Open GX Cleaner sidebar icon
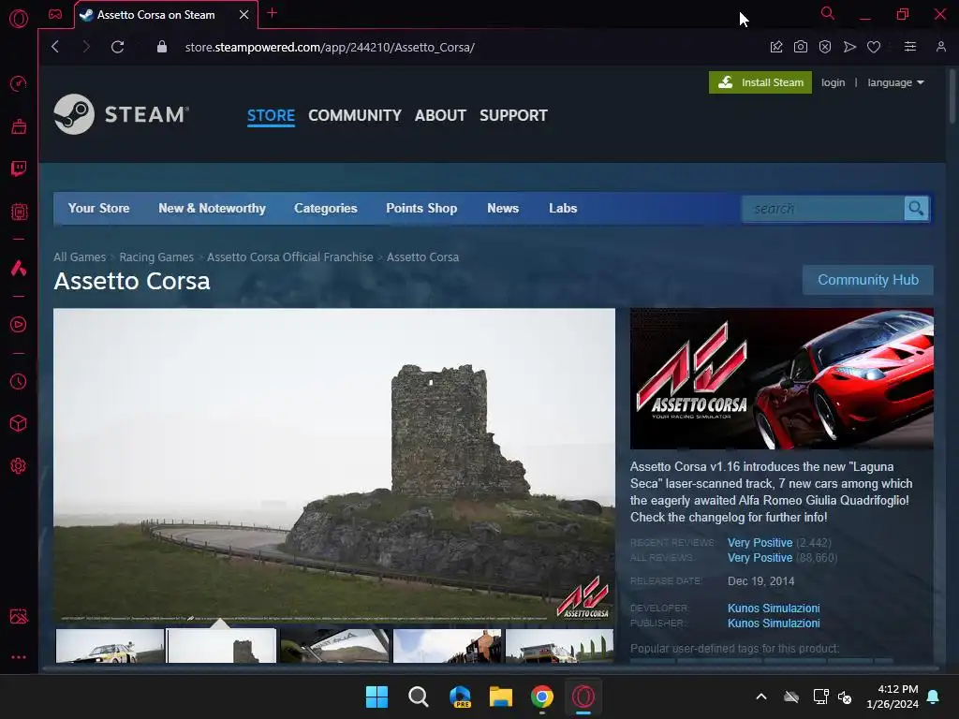 [19, 126]
